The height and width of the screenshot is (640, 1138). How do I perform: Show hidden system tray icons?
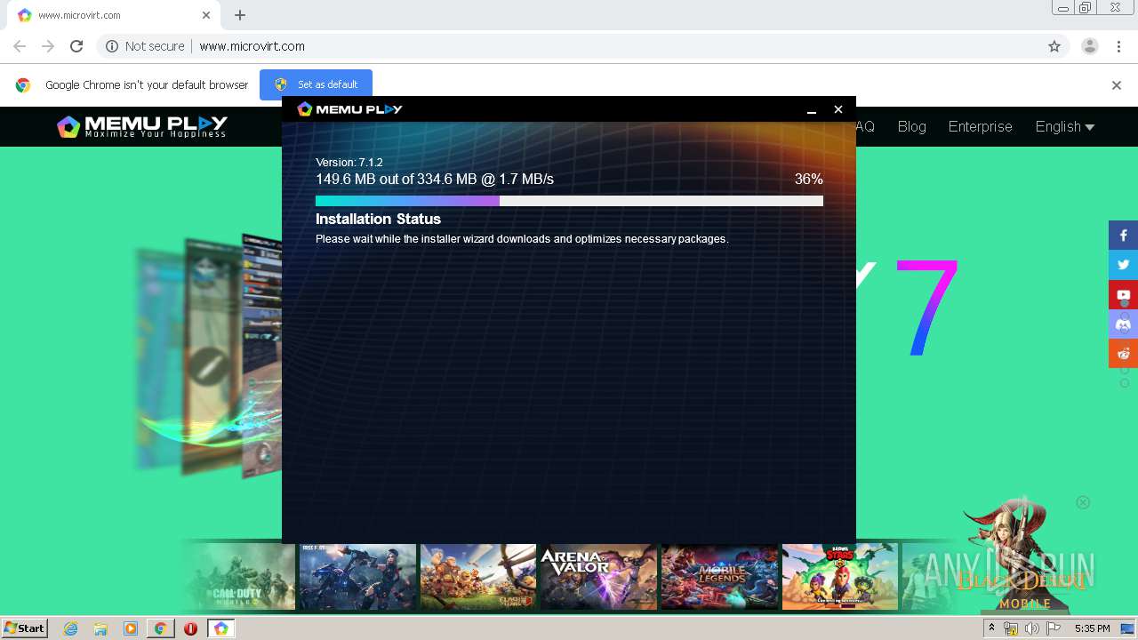pos(991,628)
